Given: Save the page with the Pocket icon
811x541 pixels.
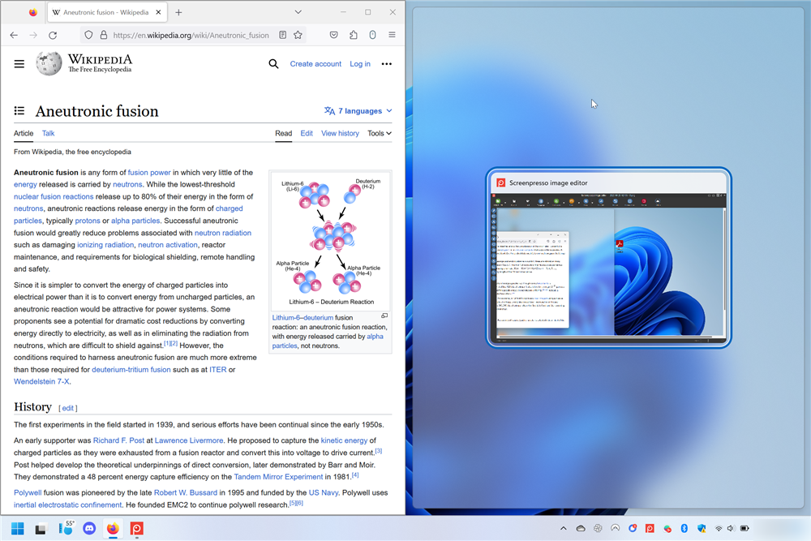Looking at the screenshot, I should click(333, 35).
